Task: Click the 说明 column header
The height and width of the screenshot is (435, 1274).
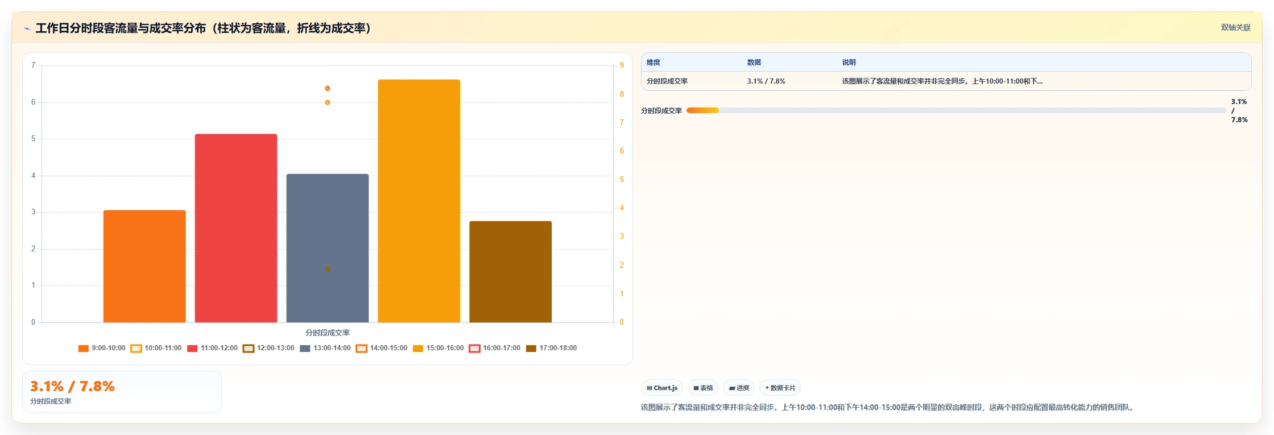Action: coord(849,63)
